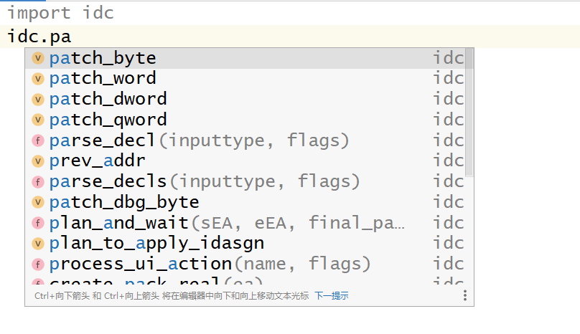Select the highlighted patch_byte entry
This screenshot has height=334, width=580.
tap(103, 59)
